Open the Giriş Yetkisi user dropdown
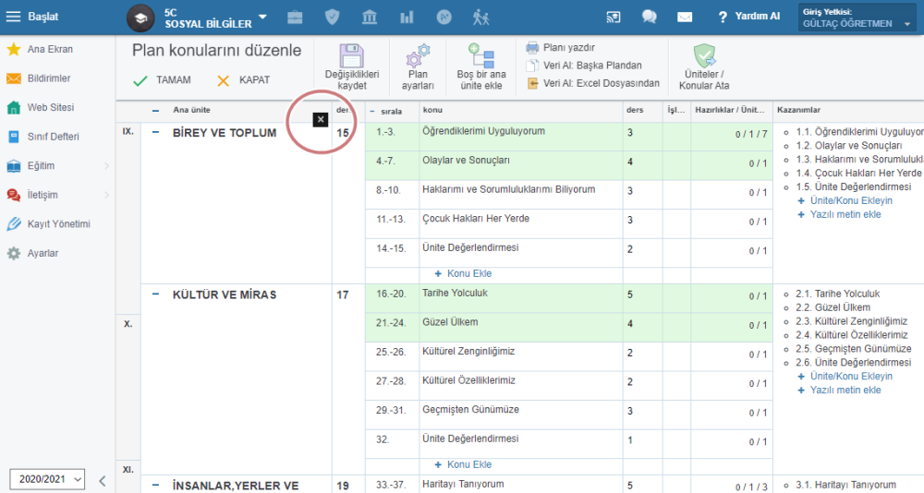The width and height of the screenshot is (924, 493). 857,18
